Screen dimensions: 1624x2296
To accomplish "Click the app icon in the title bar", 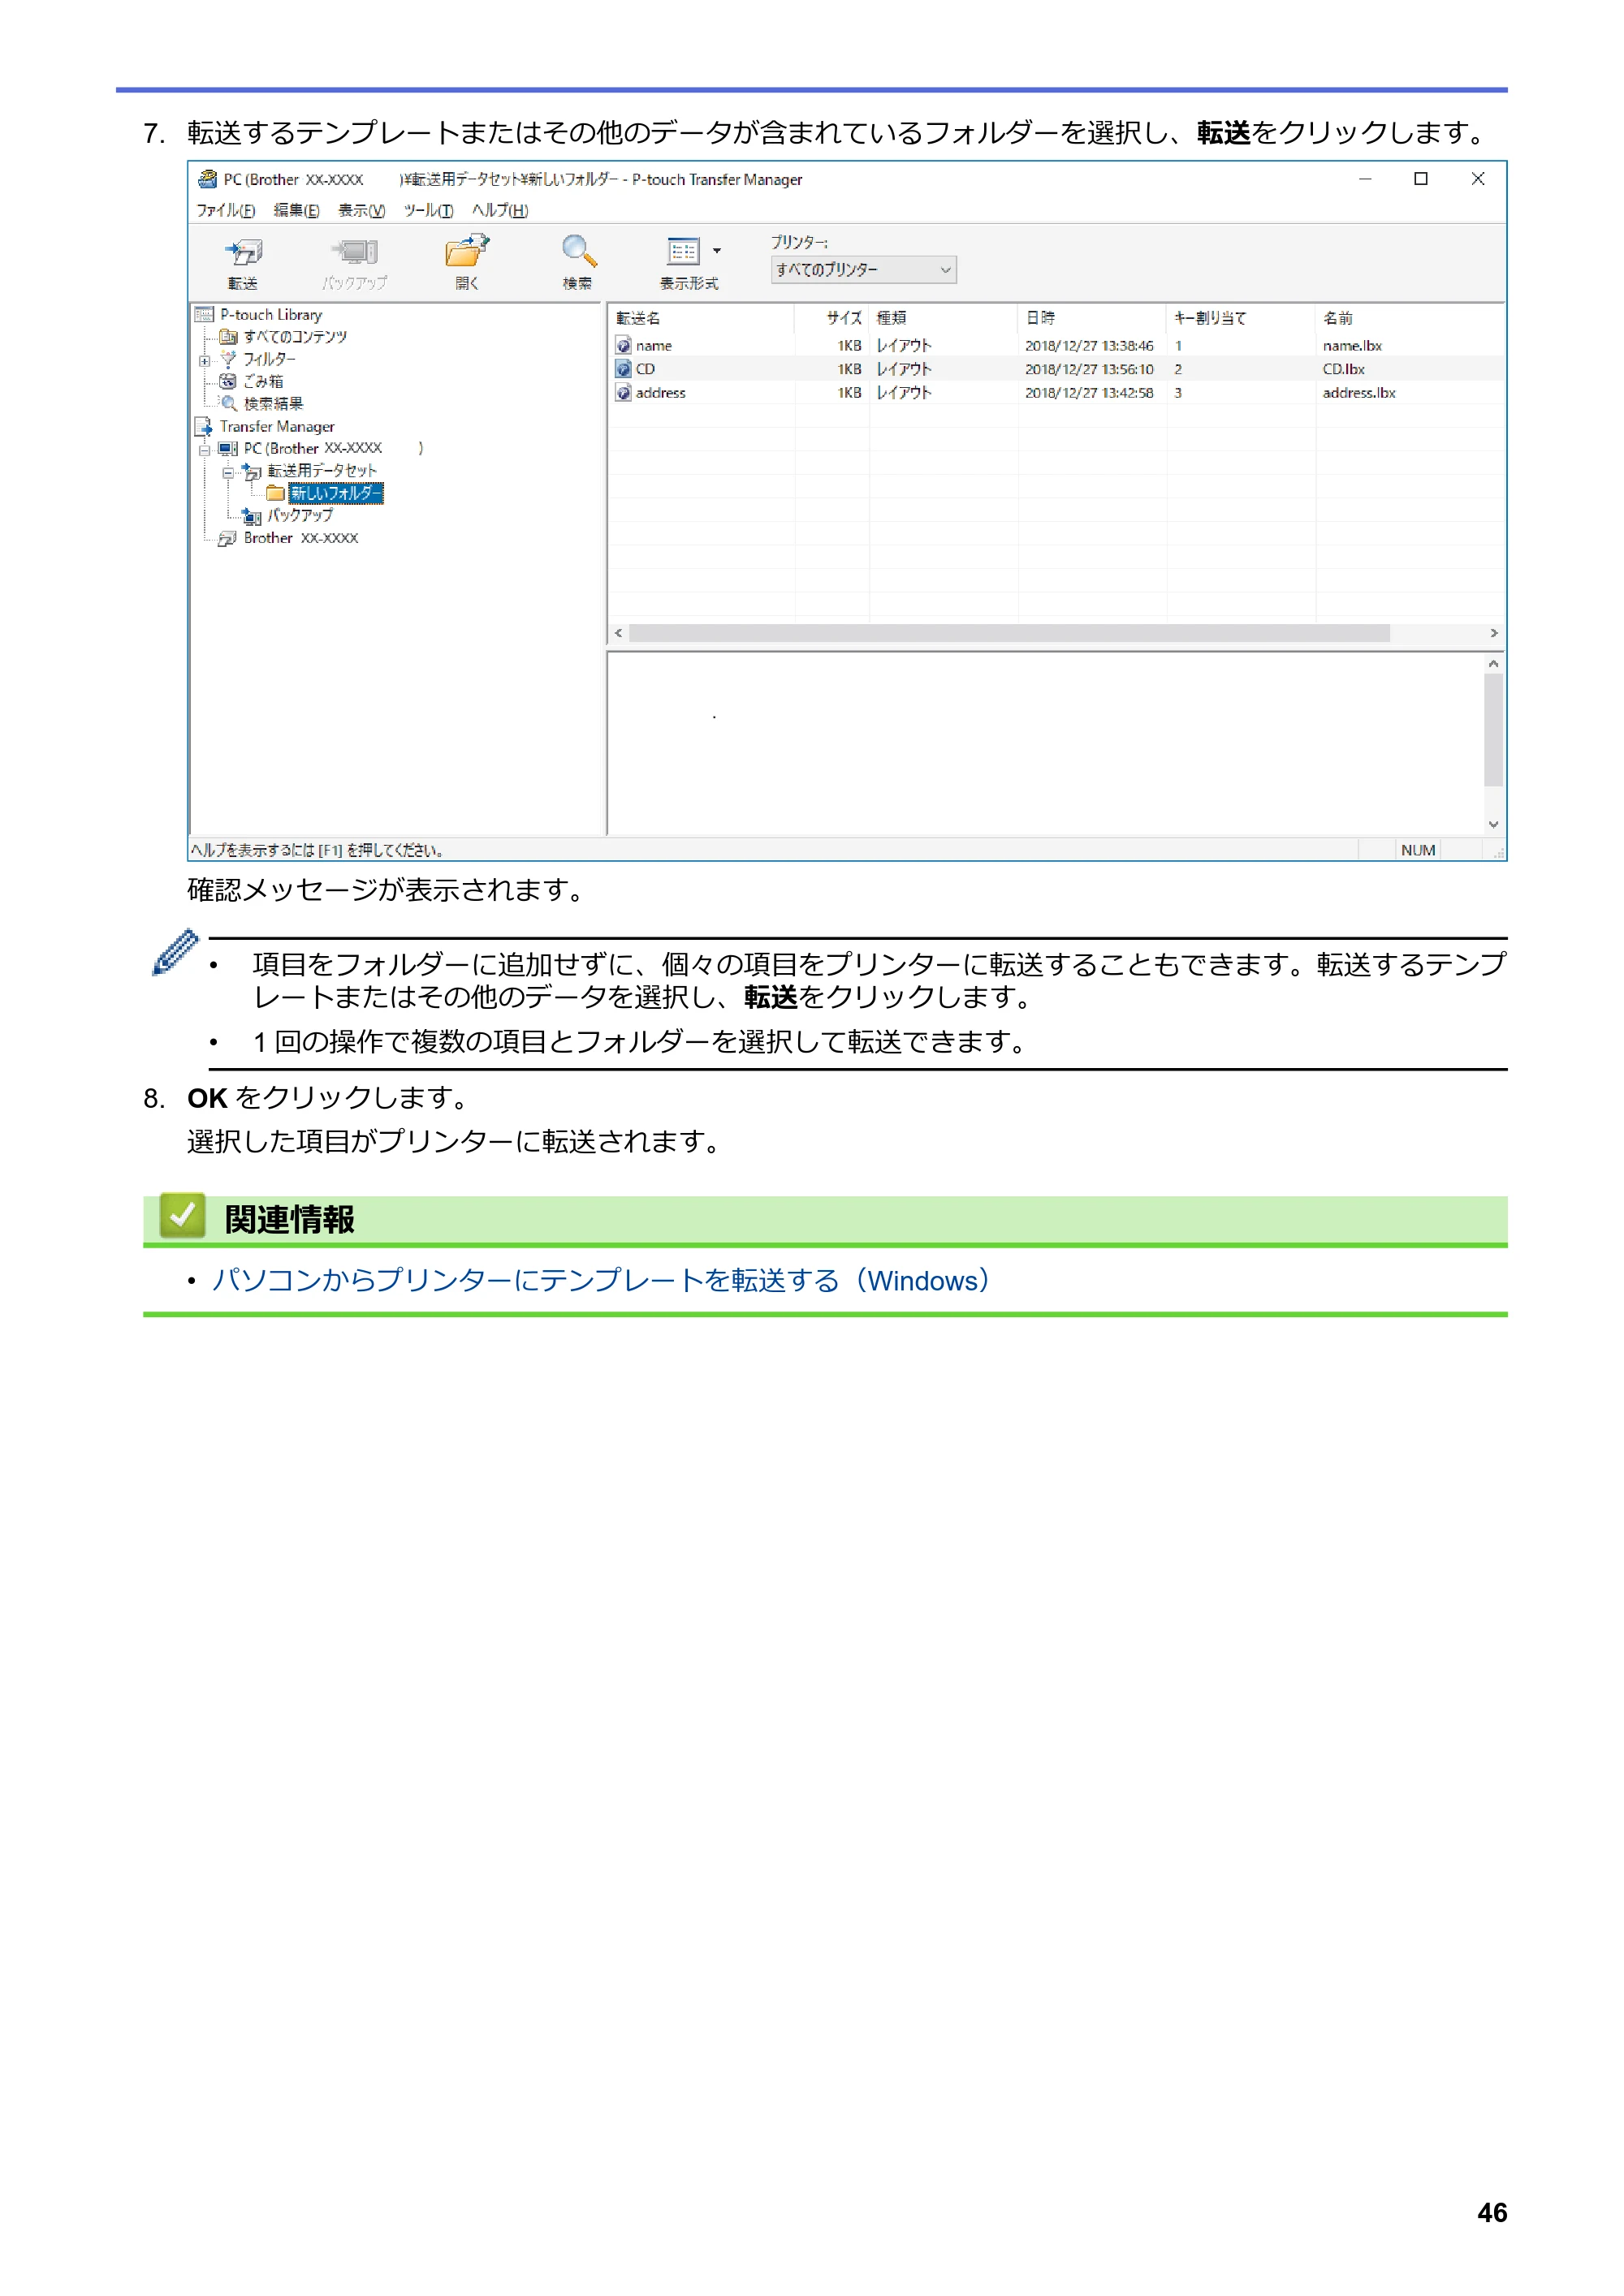I will click(x=207, y=180).
